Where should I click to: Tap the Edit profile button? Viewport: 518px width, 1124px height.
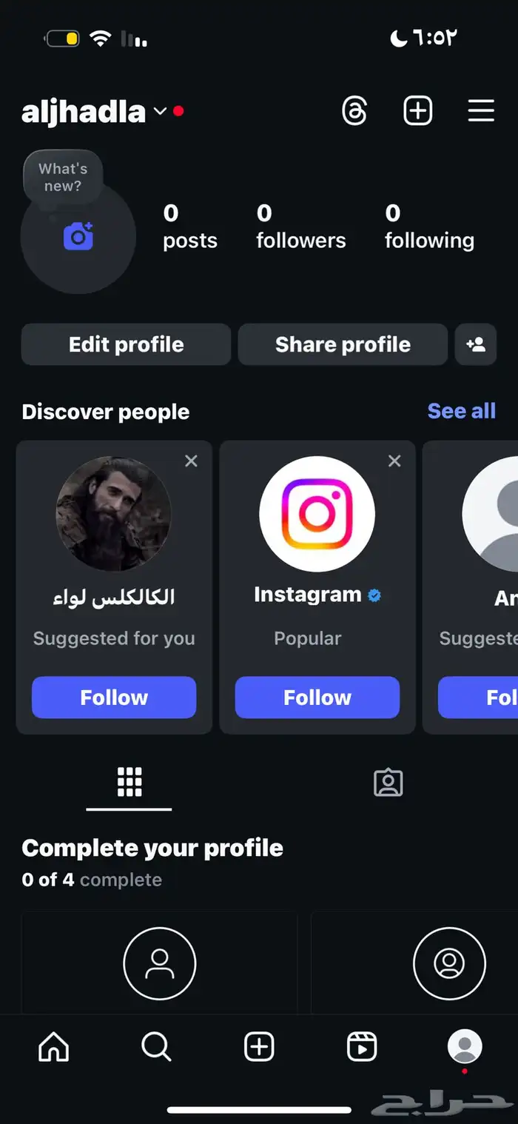tap(125, 344)
